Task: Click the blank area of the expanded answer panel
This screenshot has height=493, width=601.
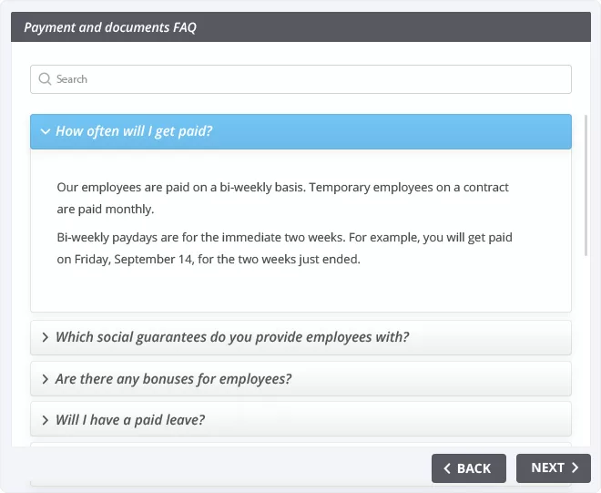Action: [x=300, y=290]
